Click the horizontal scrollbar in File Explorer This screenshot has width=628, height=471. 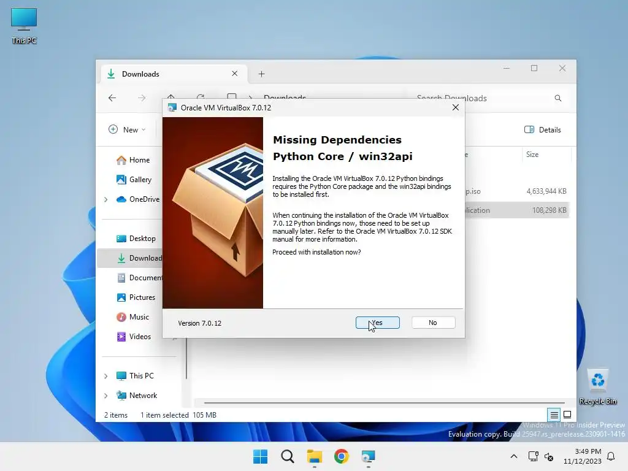coord(384,402)
